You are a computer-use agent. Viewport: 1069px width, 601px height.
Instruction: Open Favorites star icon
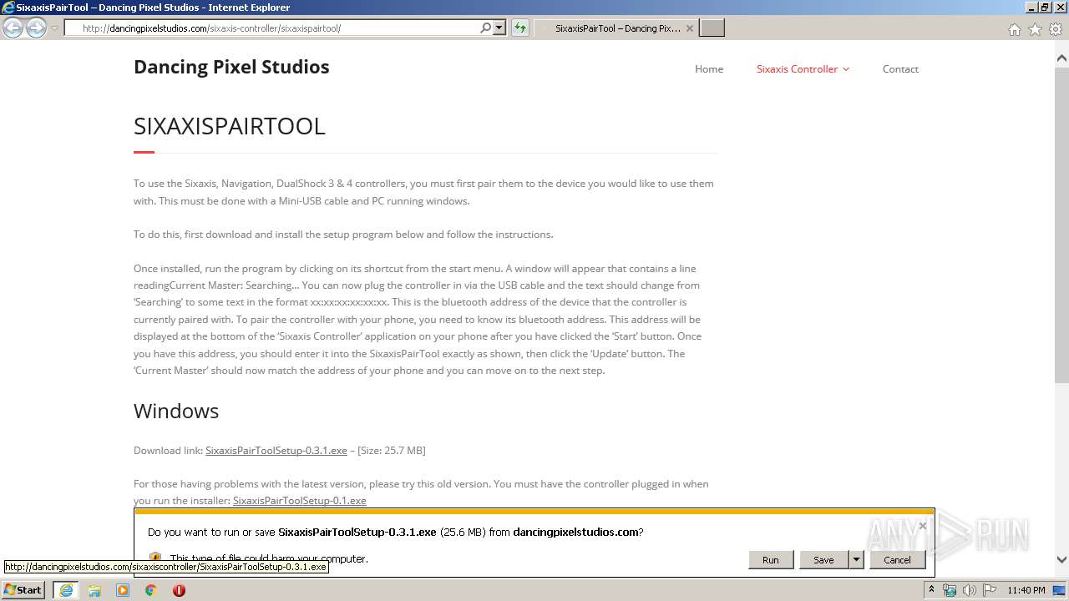click(1035, 29)
